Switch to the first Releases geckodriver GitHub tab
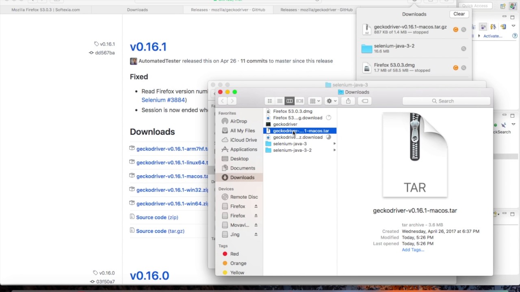Image resolution: width=520 pixels, height=292 pixels. (228, 10)
